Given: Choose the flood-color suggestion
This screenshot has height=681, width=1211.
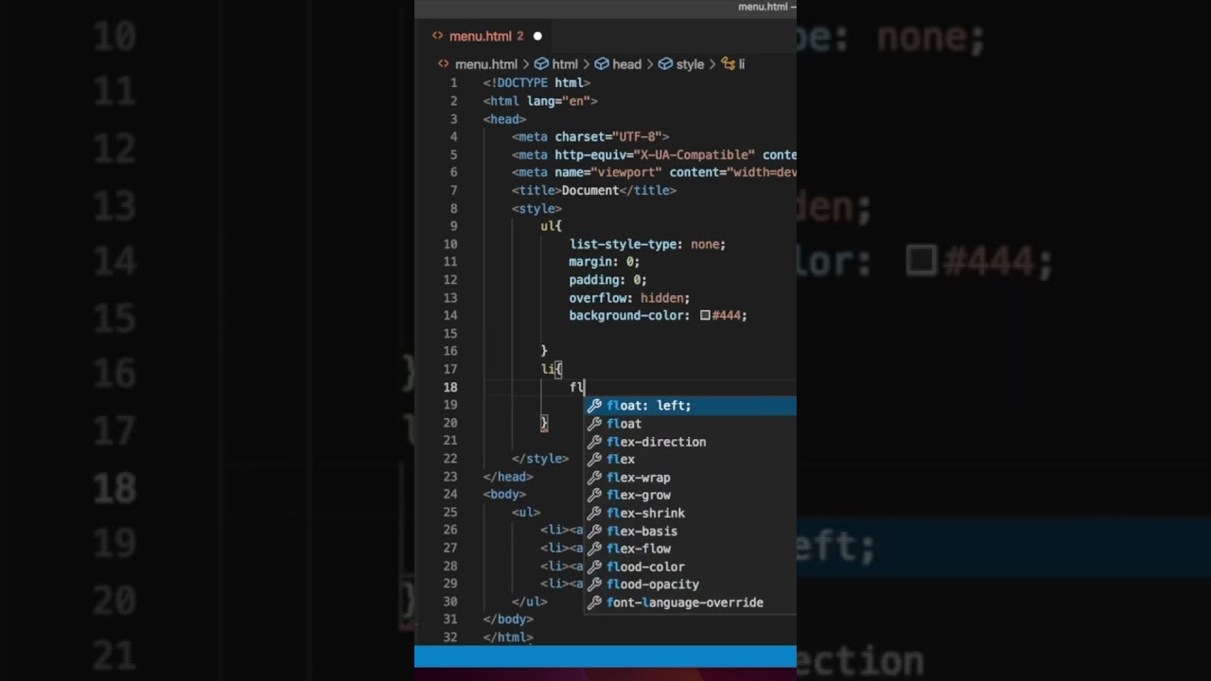Looking at the screenshot, I should click(690, 567).
